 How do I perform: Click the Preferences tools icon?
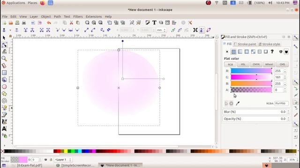(190, 23)
